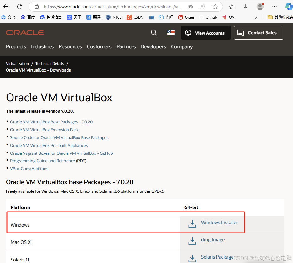Go to Technical Details breadcrumb

pyautogui.click(x=50, y=64)
